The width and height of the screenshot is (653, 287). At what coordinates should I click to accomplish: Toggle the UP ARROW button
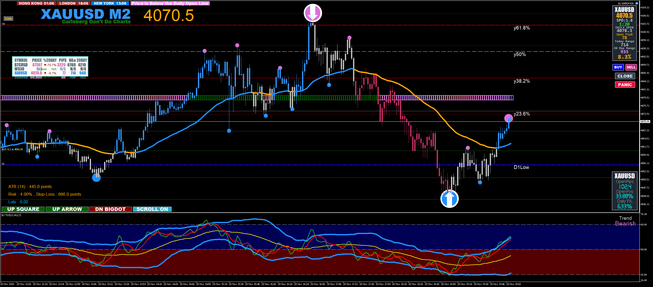pyautogui.click(x=67, y=209)
